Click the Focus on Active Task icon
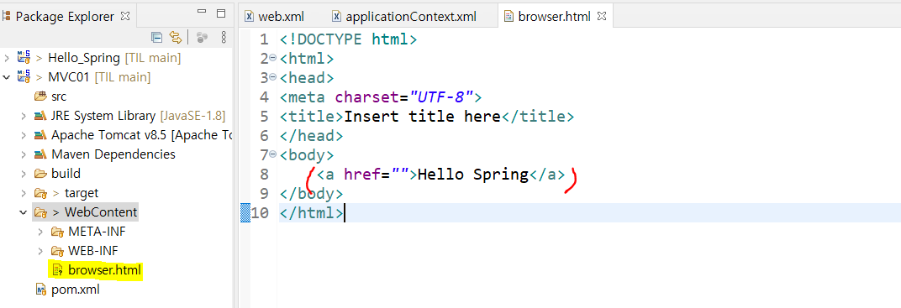The width and height of the screenshot is (901, 308). 202,38
